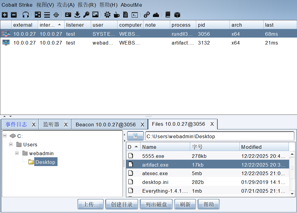
Task: Collapse the Users folder node
Action: point(11,145)
